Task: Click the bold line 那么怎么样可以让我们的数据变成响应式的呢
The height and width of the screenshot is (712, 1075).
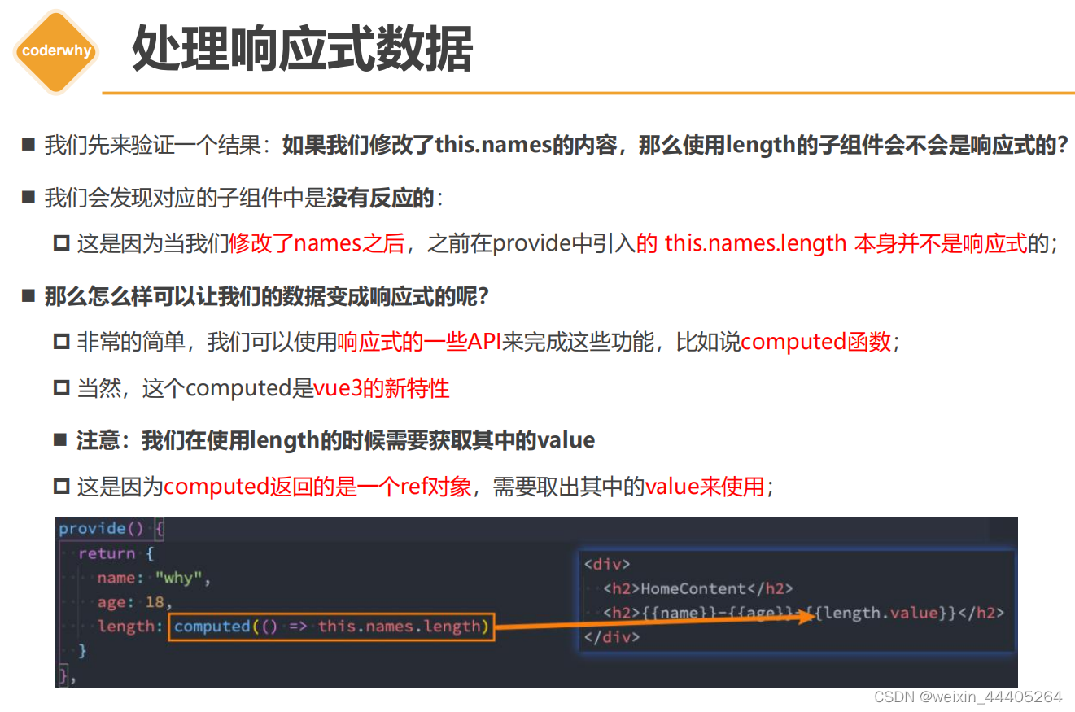Action: pyautogui.click(x=266, y=296)
